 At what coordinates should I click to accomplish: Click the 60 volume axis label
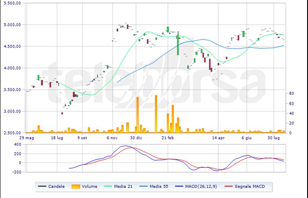(x=291, y=103)
